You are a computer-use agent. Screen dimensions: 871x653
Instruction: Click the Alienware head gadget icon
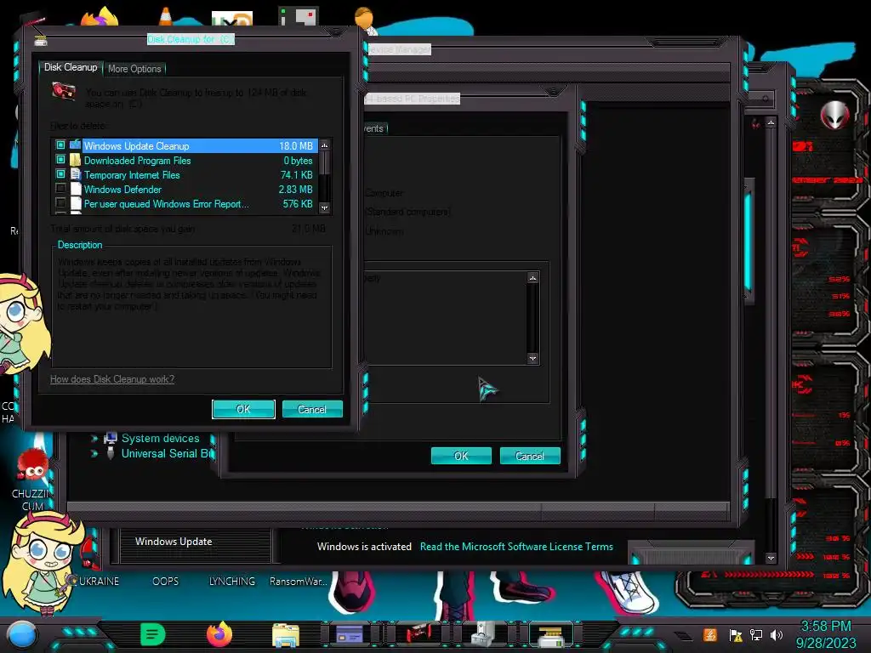click(835, 115)
